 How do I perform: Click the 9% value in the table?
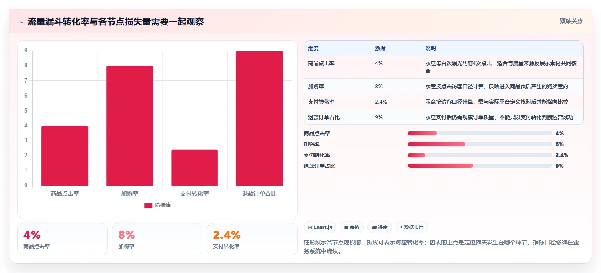(x=379, y=117)
